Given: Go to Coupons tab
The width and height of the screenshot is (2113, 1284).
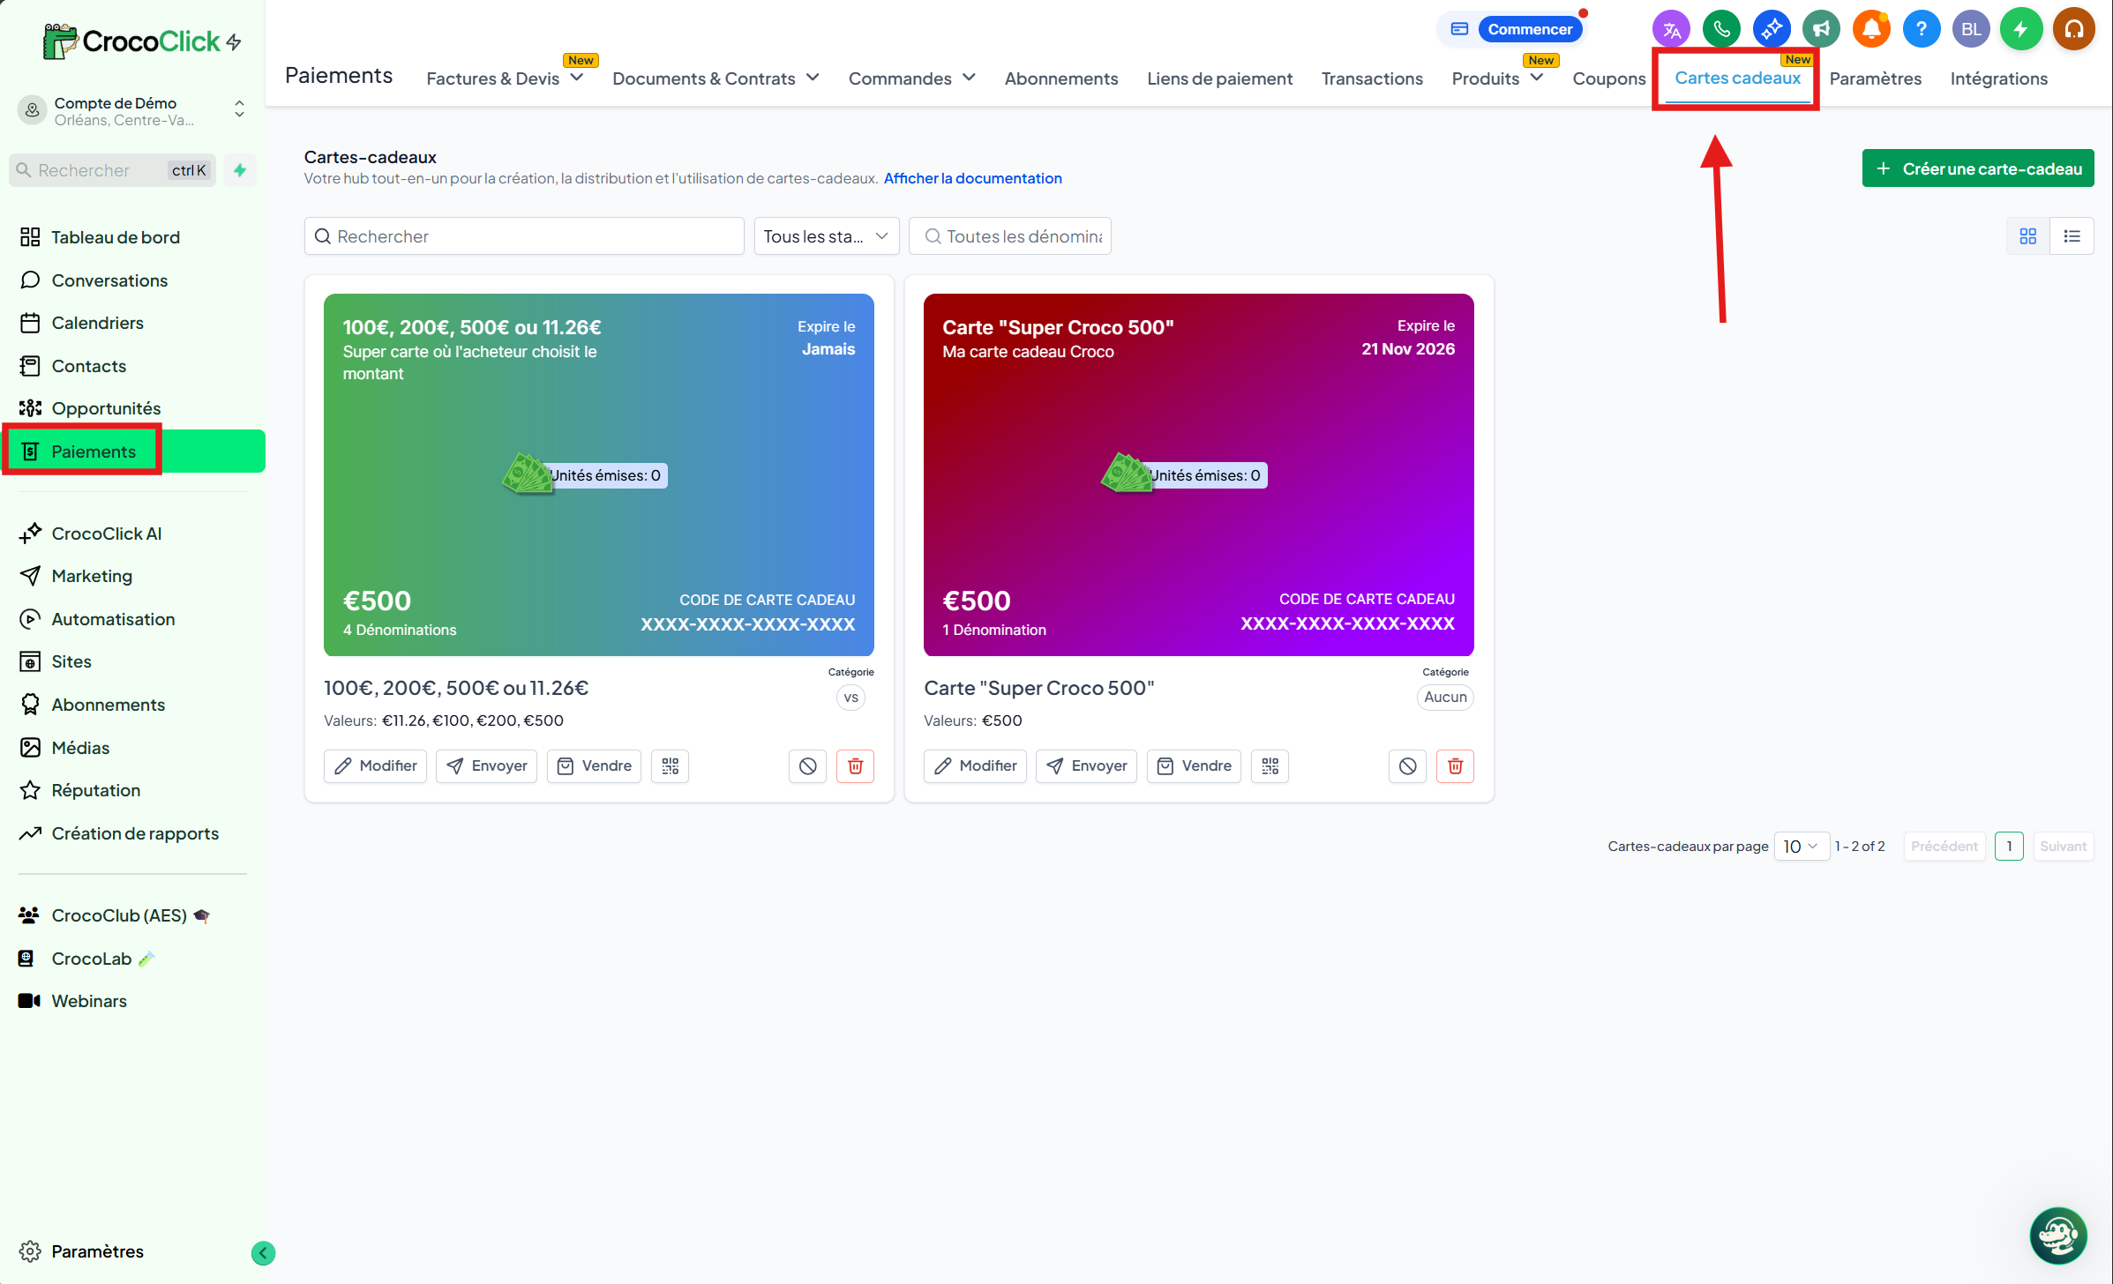Looking at the screenshot, I should click(x=1608, y=78).
